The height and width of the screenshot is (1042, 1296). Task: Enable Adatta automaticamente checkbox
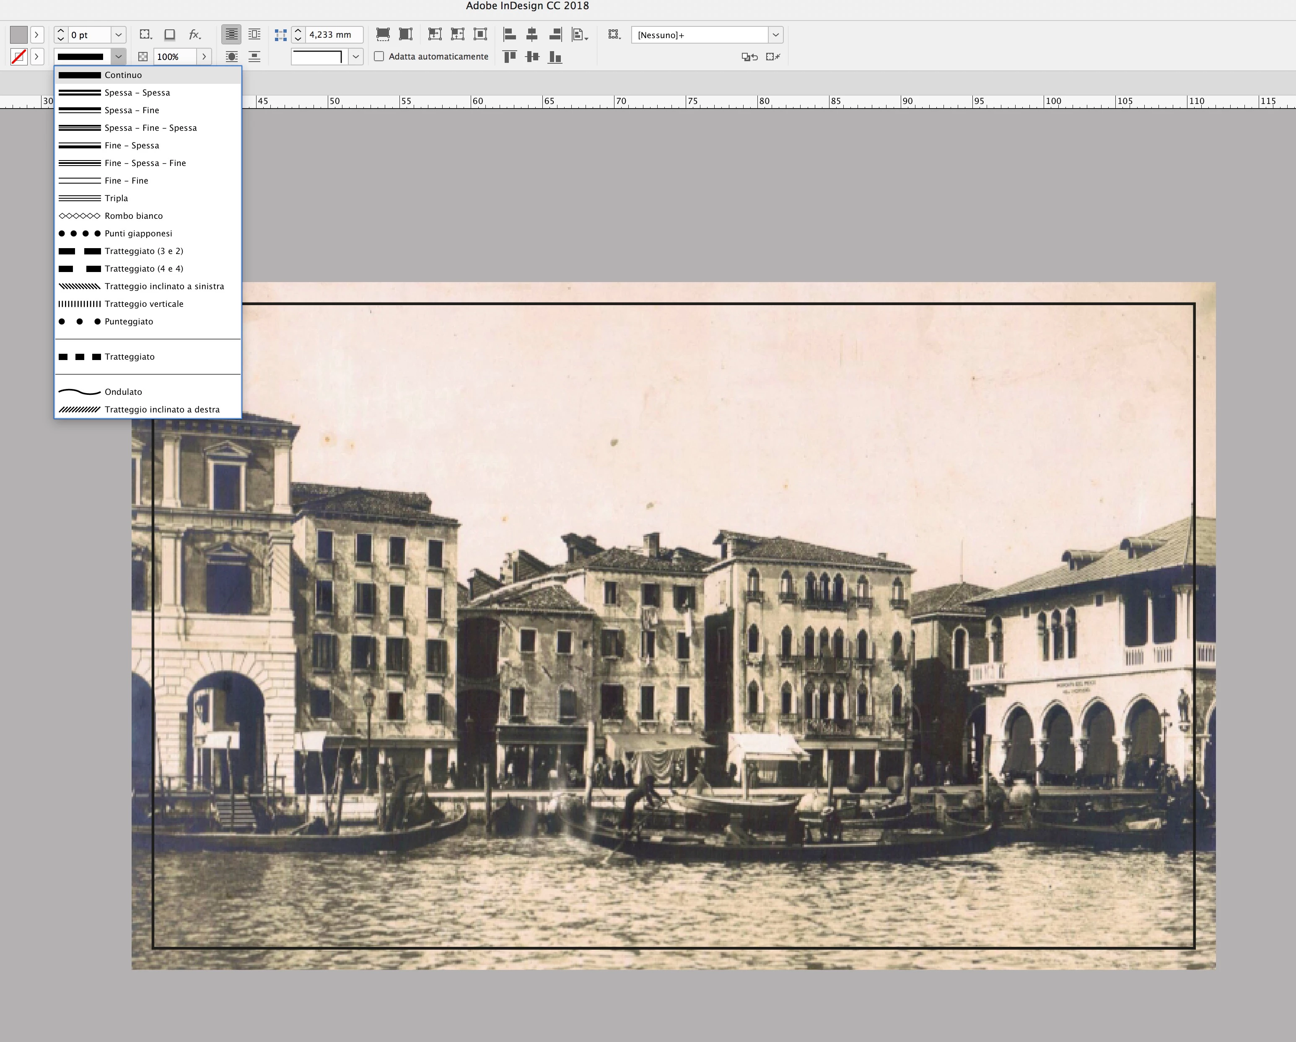pyautogui.click(x=379, y=57)
